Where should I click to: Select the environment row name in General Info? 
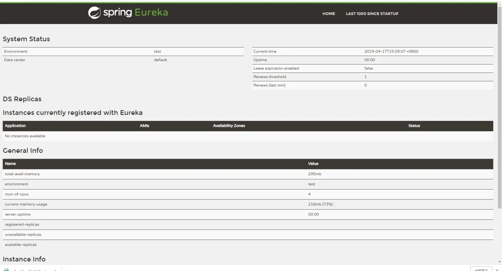(x=16, y=184)
